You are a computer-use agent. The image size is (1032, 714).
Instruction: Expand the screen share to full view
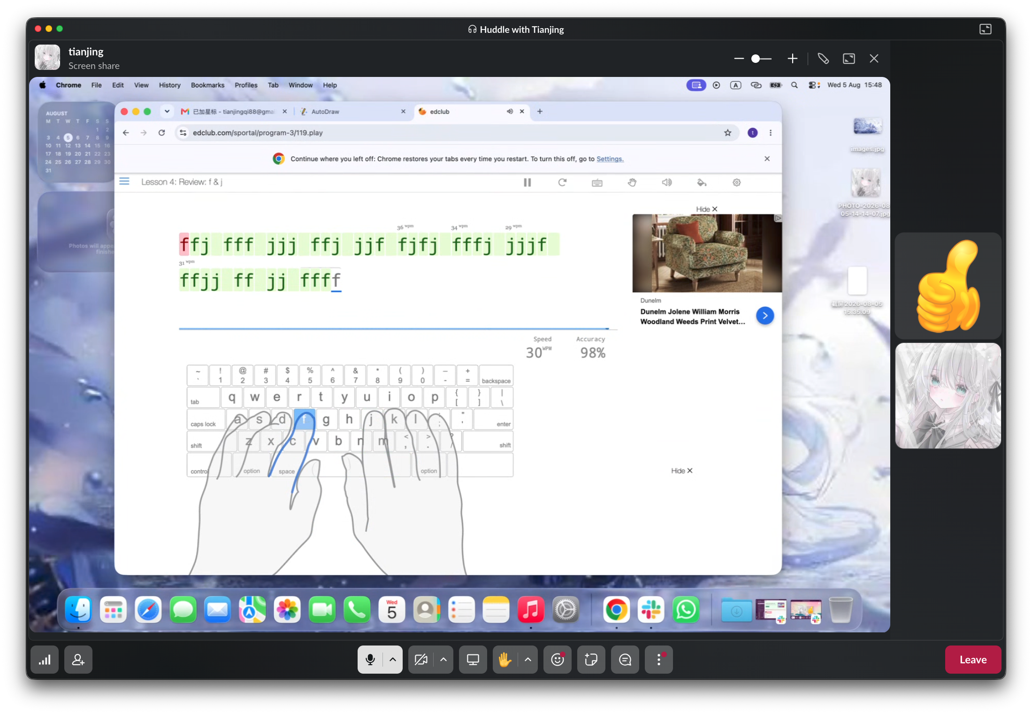[849, 59]
